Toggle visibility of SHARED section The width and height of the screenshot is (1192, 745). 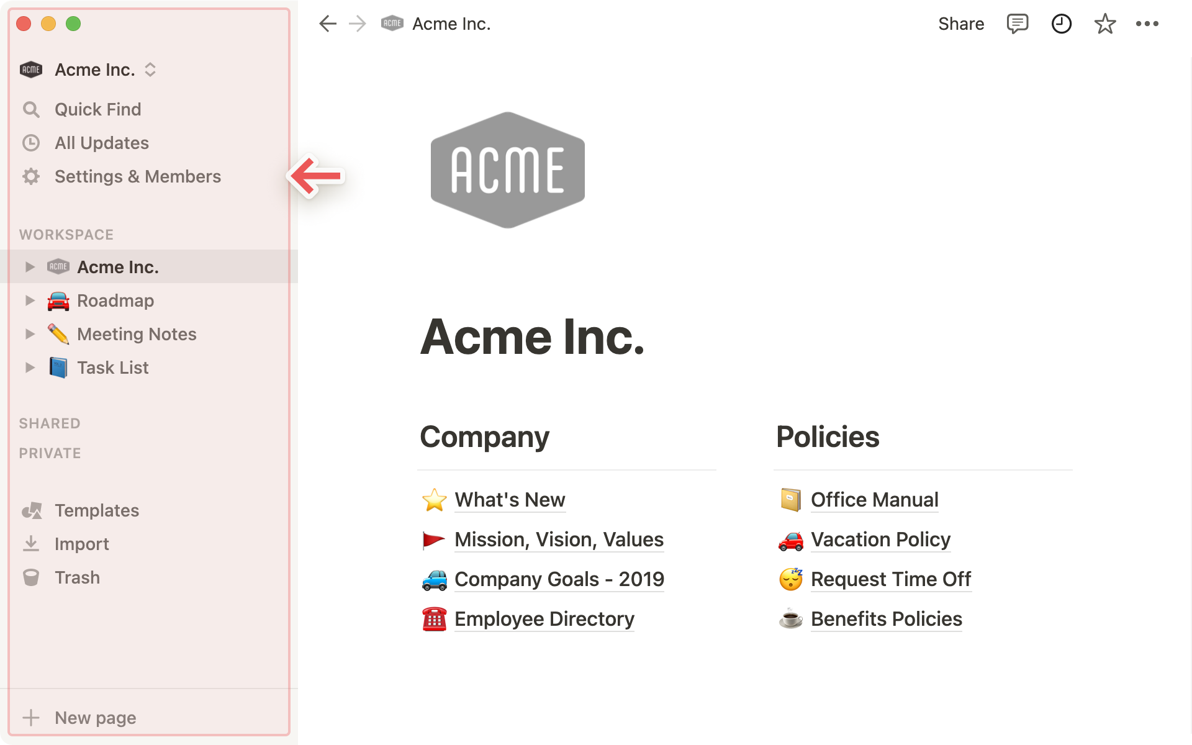coord(50,422)
